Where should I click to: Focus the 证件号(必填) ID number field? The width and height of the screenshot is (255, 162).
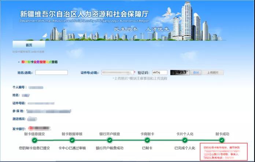[x=117, y=73]
